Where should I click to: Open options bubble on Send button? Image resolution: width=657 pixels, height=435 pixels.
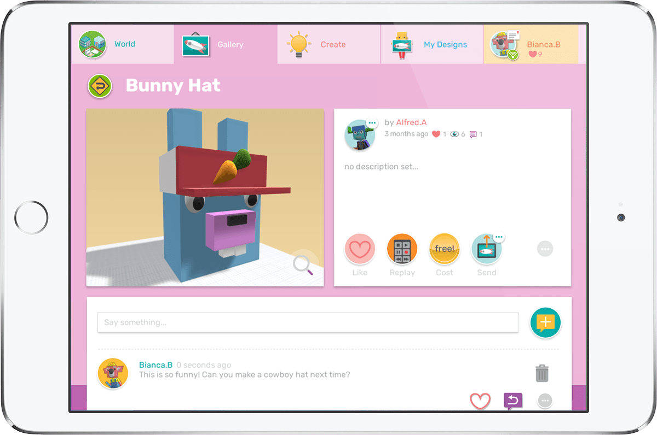pyautogui.click(x=498, y=237)
